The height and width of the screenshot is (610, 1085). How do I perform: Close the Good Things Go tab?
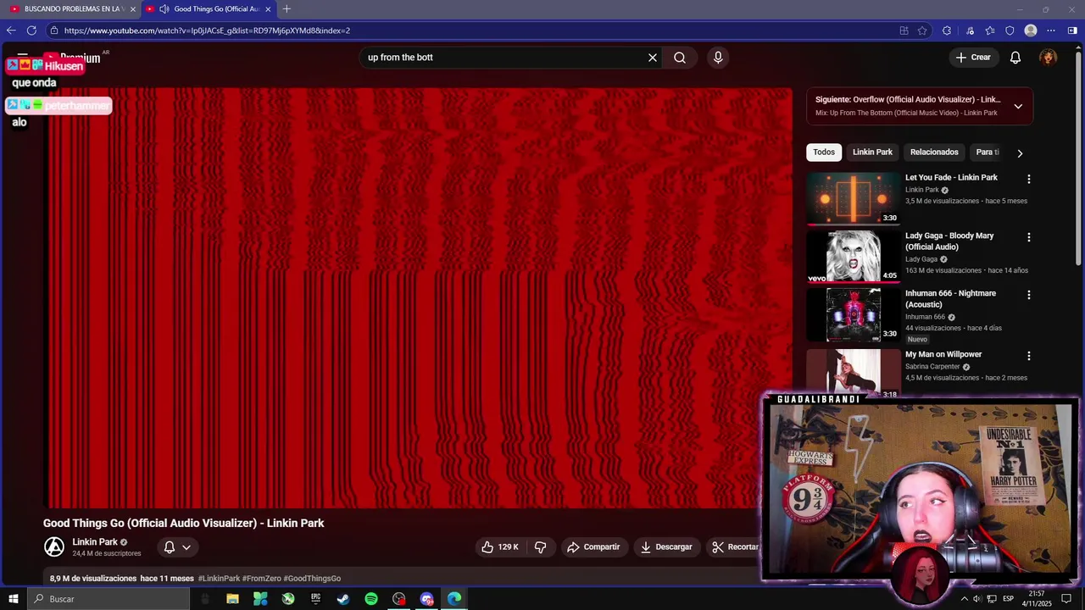coord(268,9)
